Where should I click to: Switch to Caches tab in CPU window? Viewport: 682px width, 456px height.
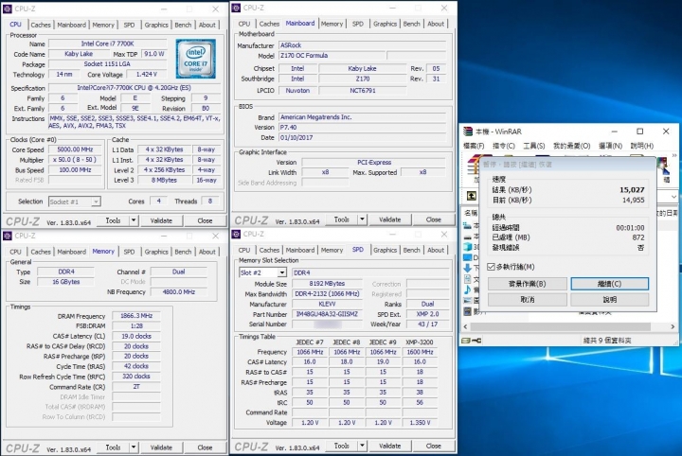pyautogui.click(x=41, y=25)
